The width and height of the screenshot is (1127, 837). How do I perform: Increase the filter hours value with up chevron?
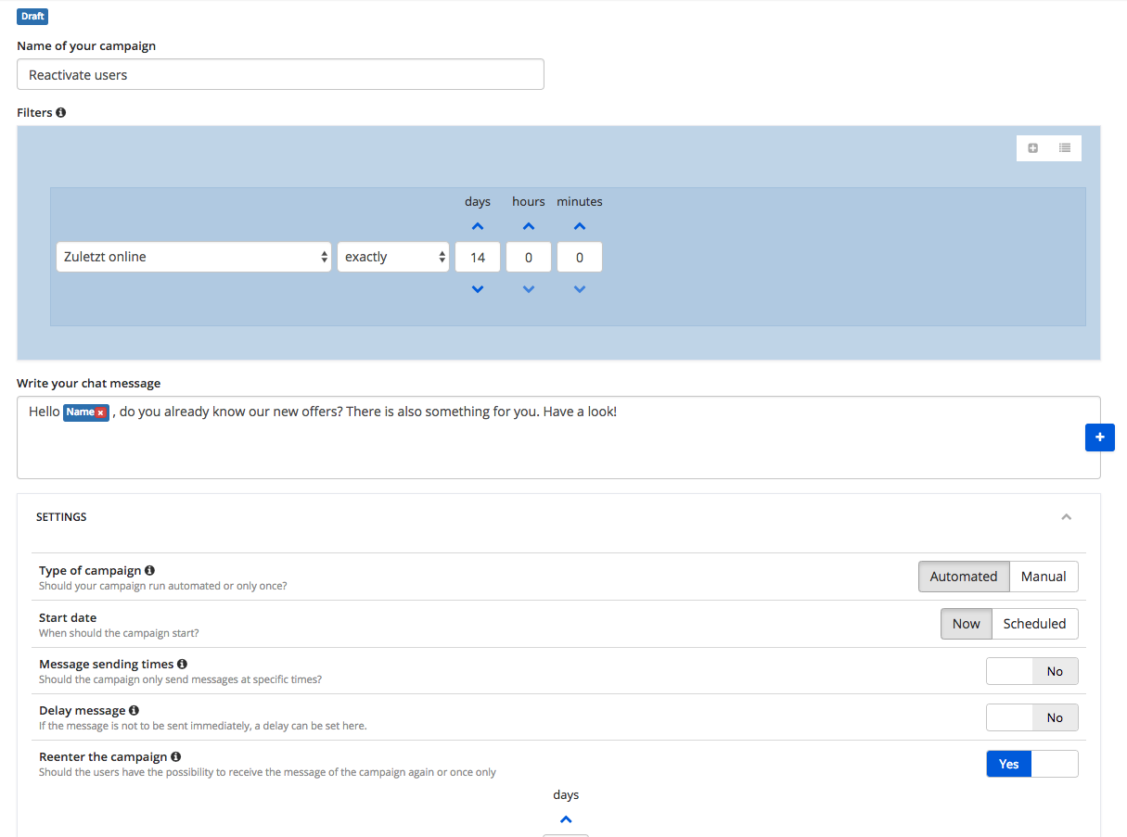[529, 226]
